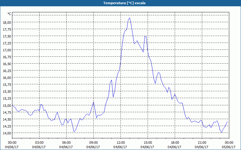
Task: Click the 15,50 y-axis label
Action: pyautogui.click(x=7, y=91)
